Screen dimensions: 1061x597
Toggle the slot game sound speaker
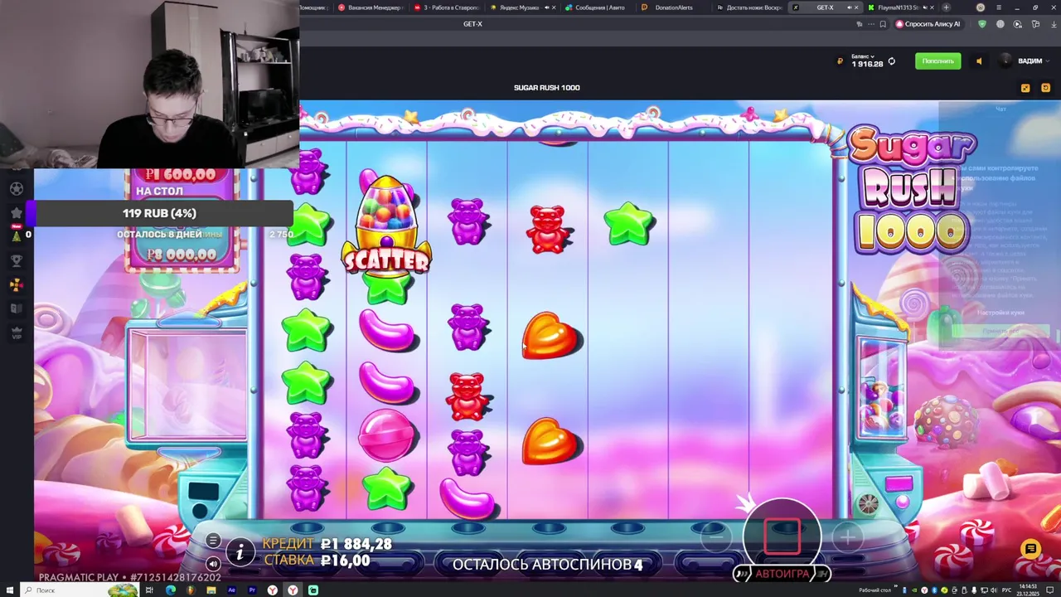(x=213, y=564)
